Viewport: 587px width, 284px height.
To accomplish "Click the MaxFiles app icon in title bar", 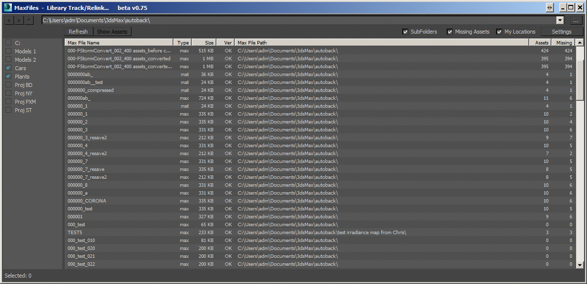I will click(7, 7).
